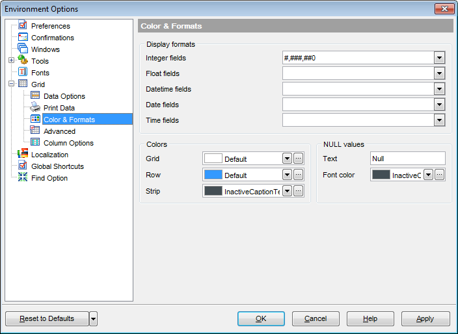This screenshot has height=334, width=458.
Task: Open color picker for Row color
Action: pos(298,175)
